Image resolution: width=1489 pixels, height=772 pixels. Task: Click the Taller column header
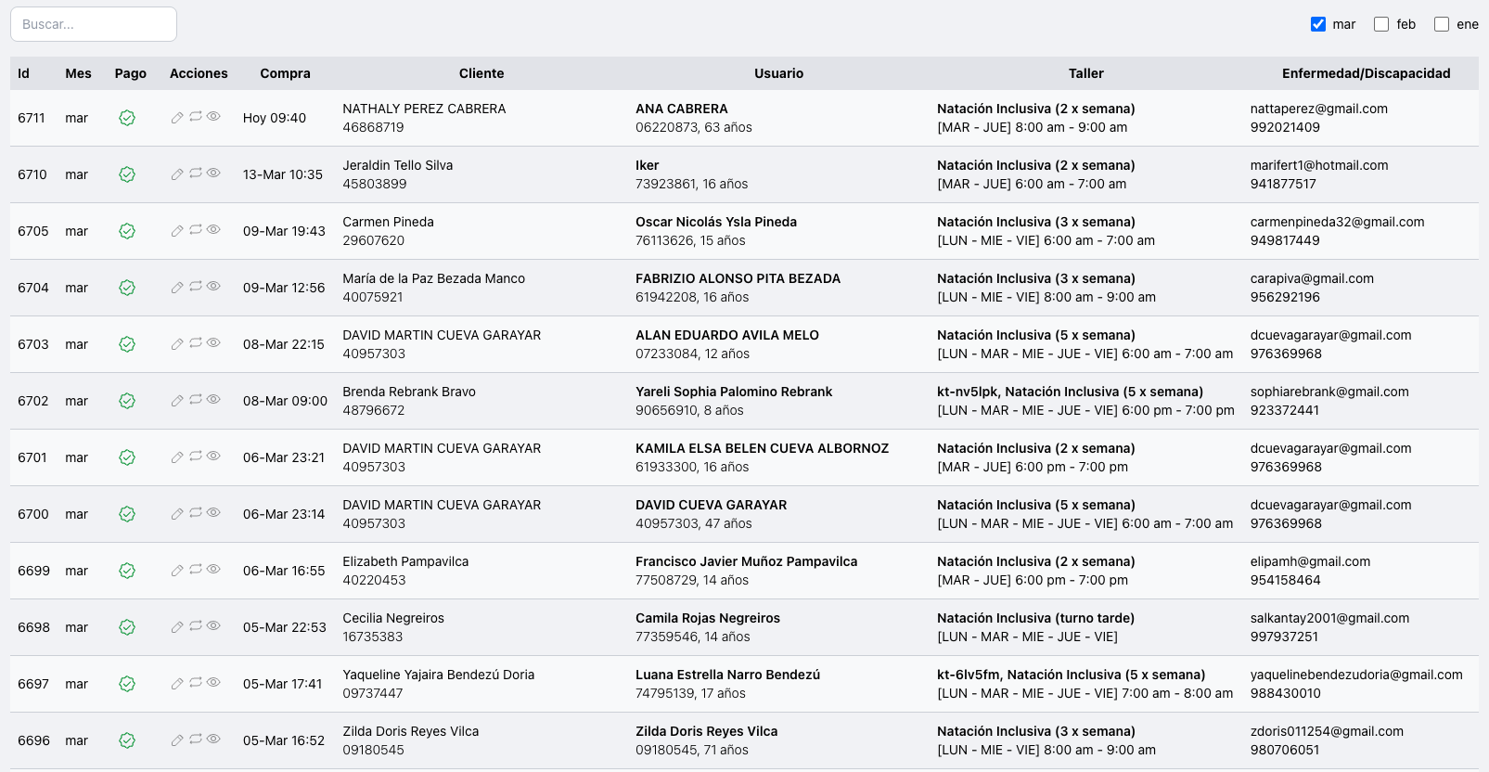click(x=1085, y=73)
